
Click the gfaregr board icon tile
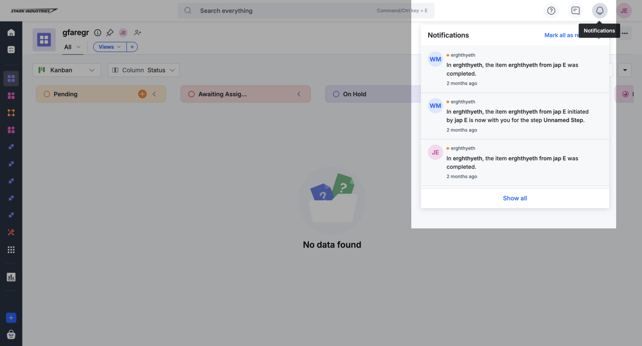(44, 39)
